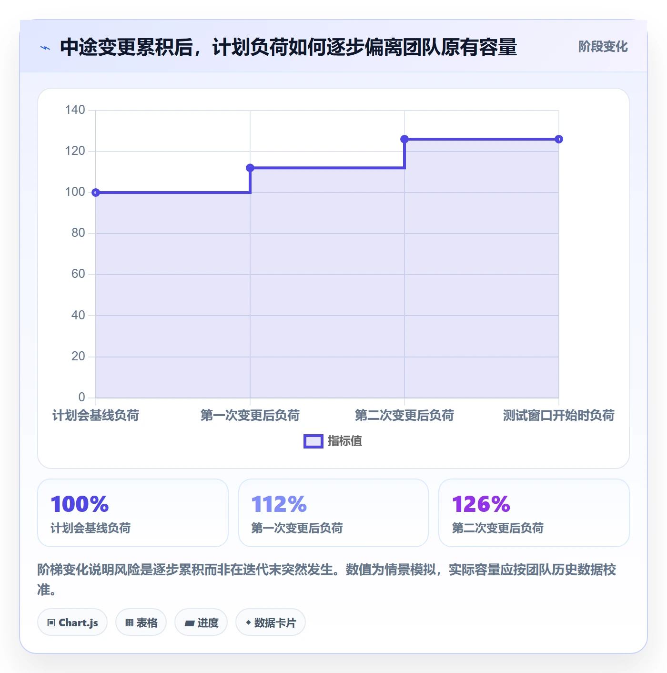
Task: Click the 数据卡片 tag pill
Action: coord(271,622)
